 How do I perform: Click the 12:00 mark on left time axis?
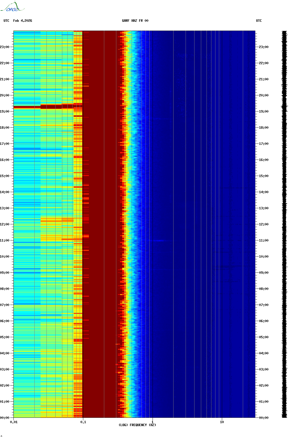(5, 224)
